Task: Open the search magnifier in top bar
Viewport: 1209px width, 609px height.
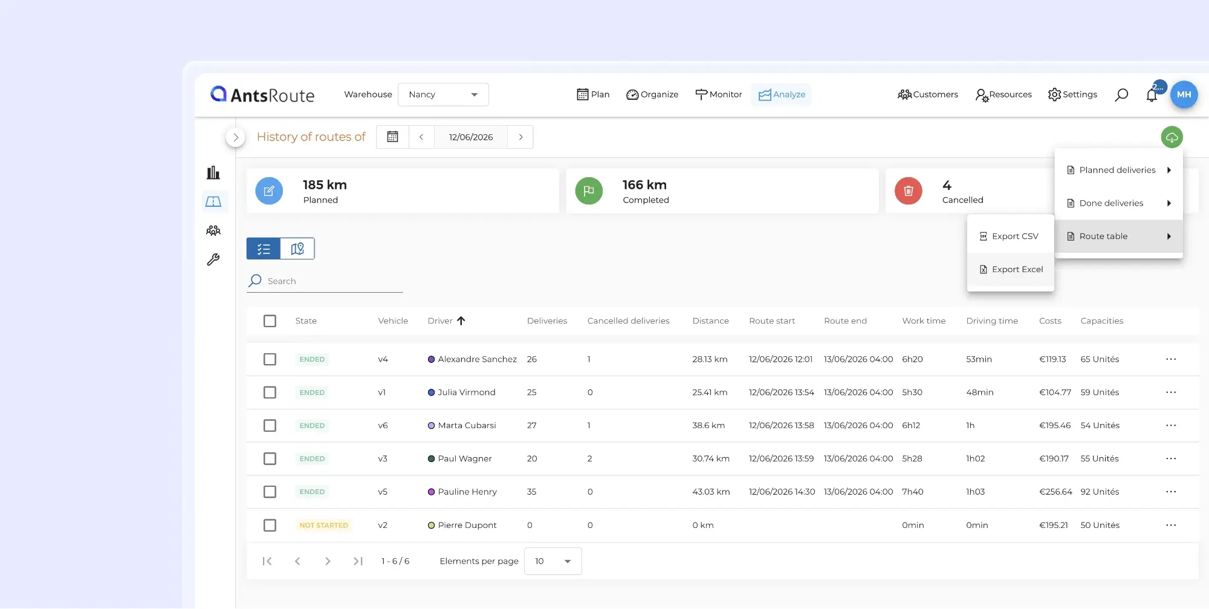Action: [x=1121, y=94]
